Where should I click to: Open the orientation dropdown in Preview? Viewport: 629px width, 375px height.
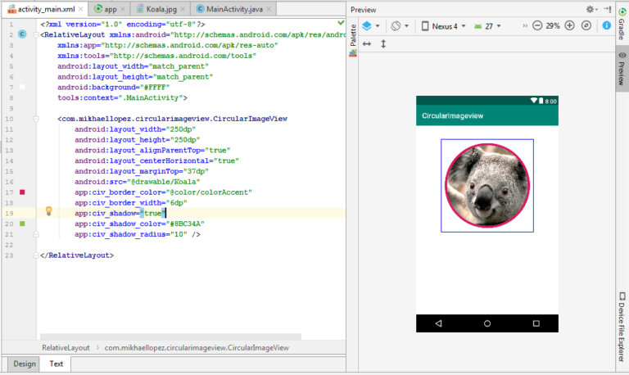coord(399,26)
